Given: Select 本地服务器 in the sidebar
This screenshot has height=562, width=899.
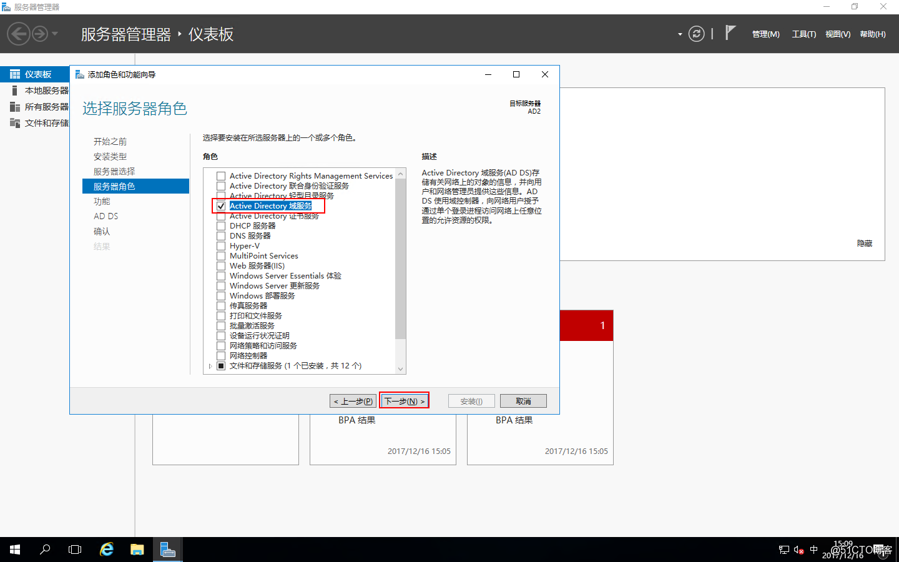Looking at the screenshot, I should point(35,91).
